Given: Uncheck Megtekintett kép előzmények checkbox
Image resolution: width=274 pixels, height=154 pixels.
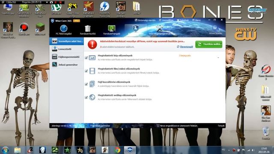Looking at the screenshot, I should click(86, 58).
